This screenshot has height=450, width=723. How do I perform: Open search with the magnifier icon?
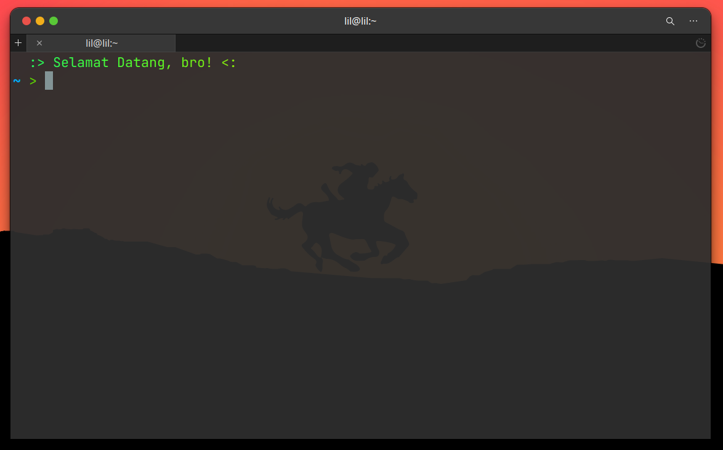670,20
